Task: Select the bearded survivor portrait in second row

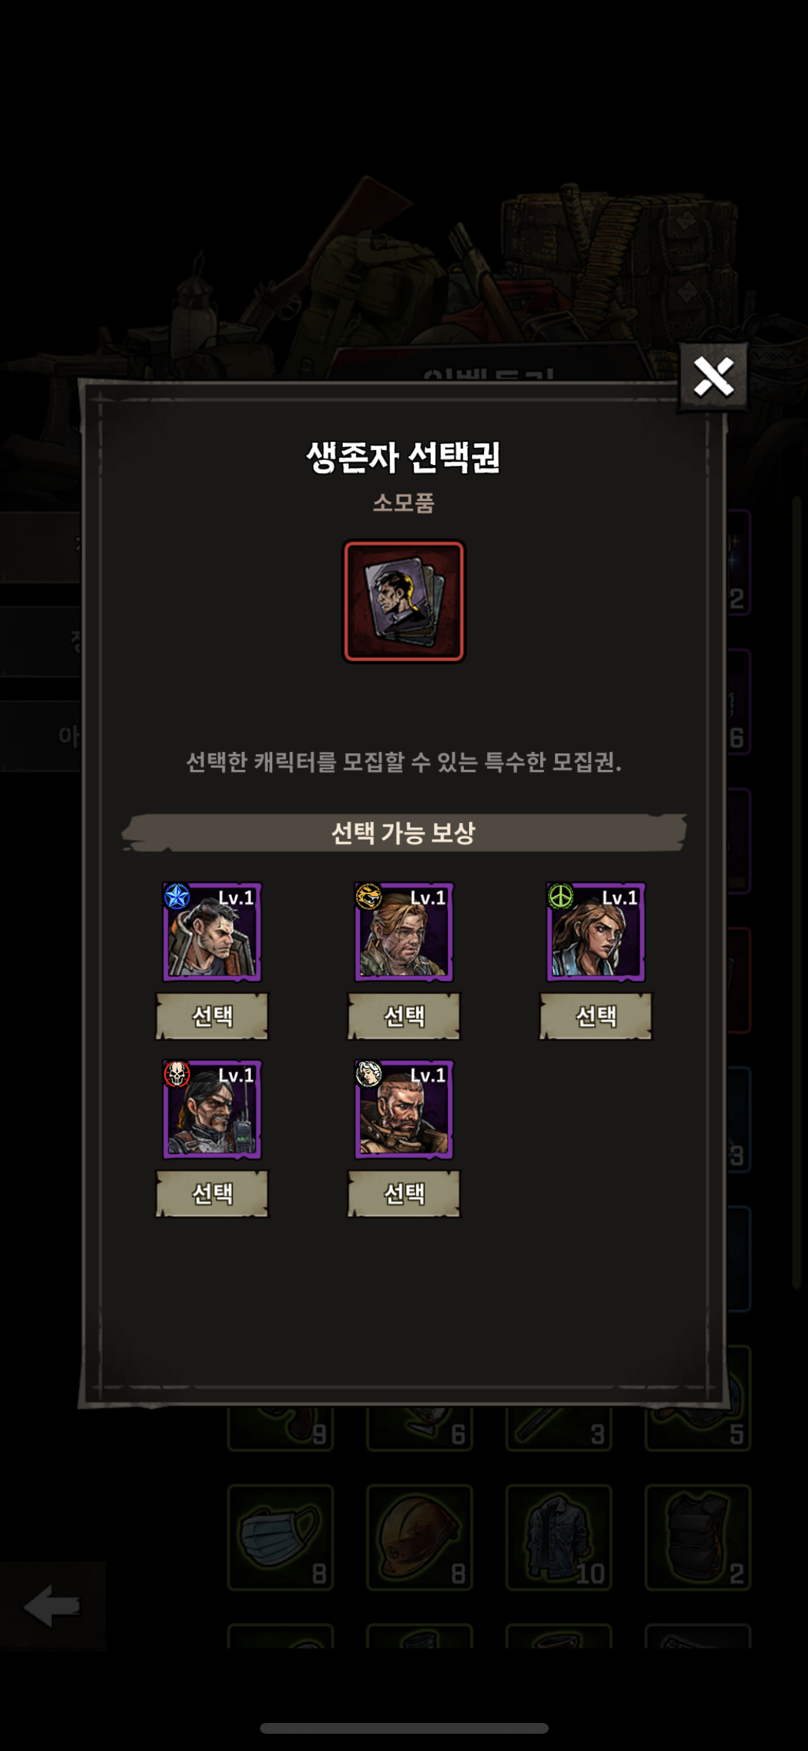Action: [404, 1109]
